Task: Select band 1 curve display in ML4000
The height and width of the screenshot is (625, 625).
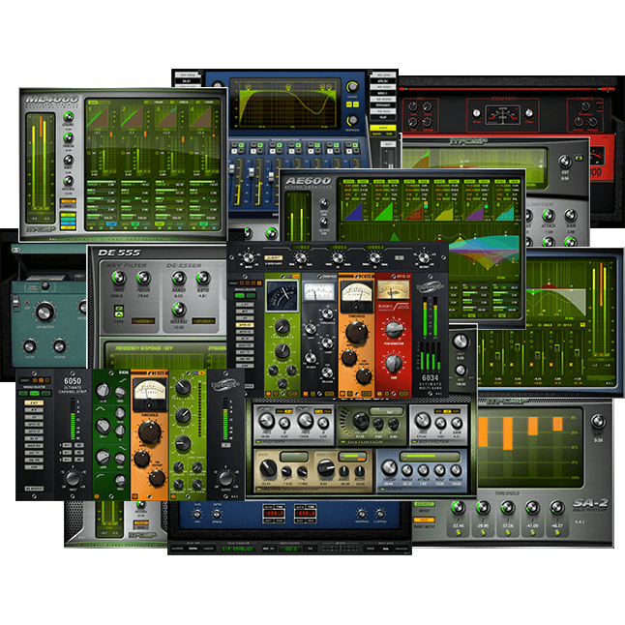Action: 98,117
